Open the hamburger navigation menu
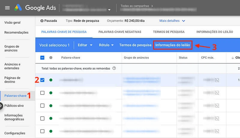Viewport: 240px width, 138px height. coord(7,7)
